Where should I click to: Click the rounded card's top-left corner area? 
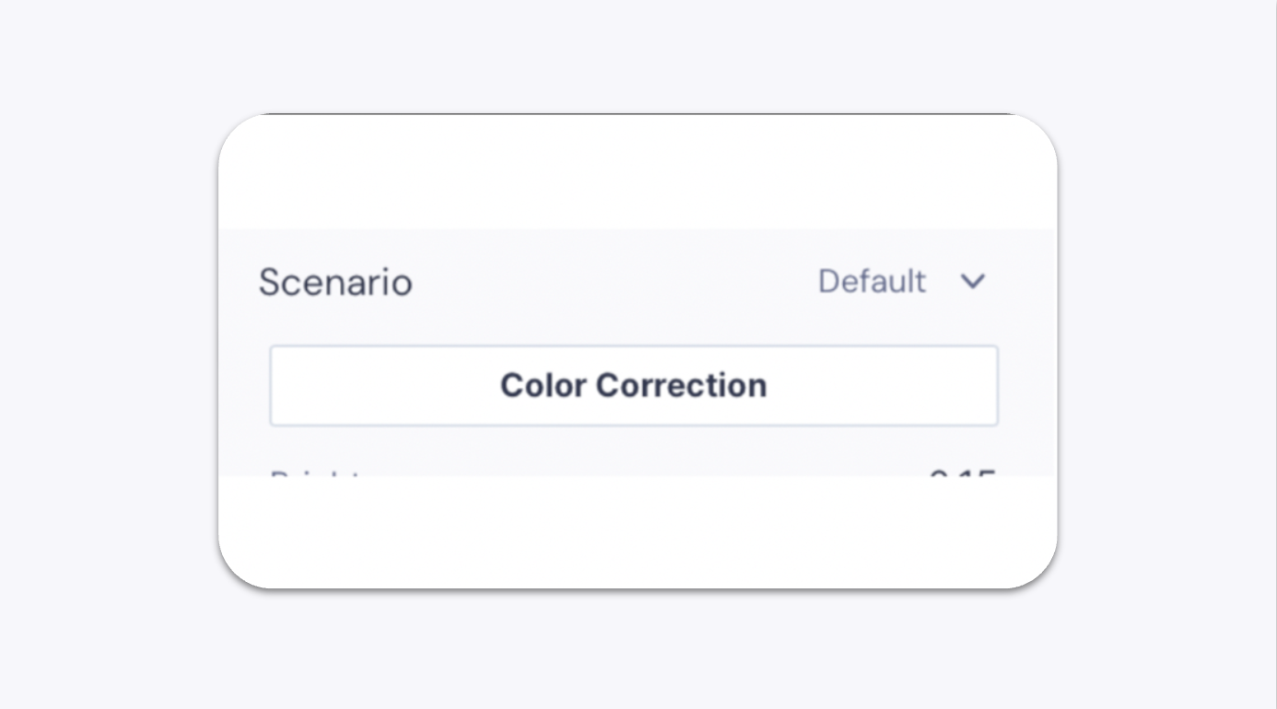pyautogui.click(x=241, y=138)
